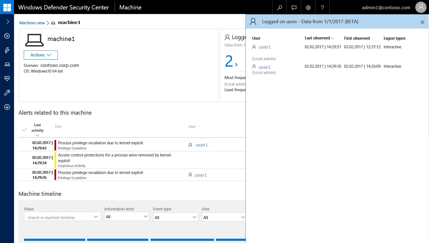Open Access control protections removed alert
The height and width of the screenshot is (243, 429).
pyautogui.click(x=114, y=158)
